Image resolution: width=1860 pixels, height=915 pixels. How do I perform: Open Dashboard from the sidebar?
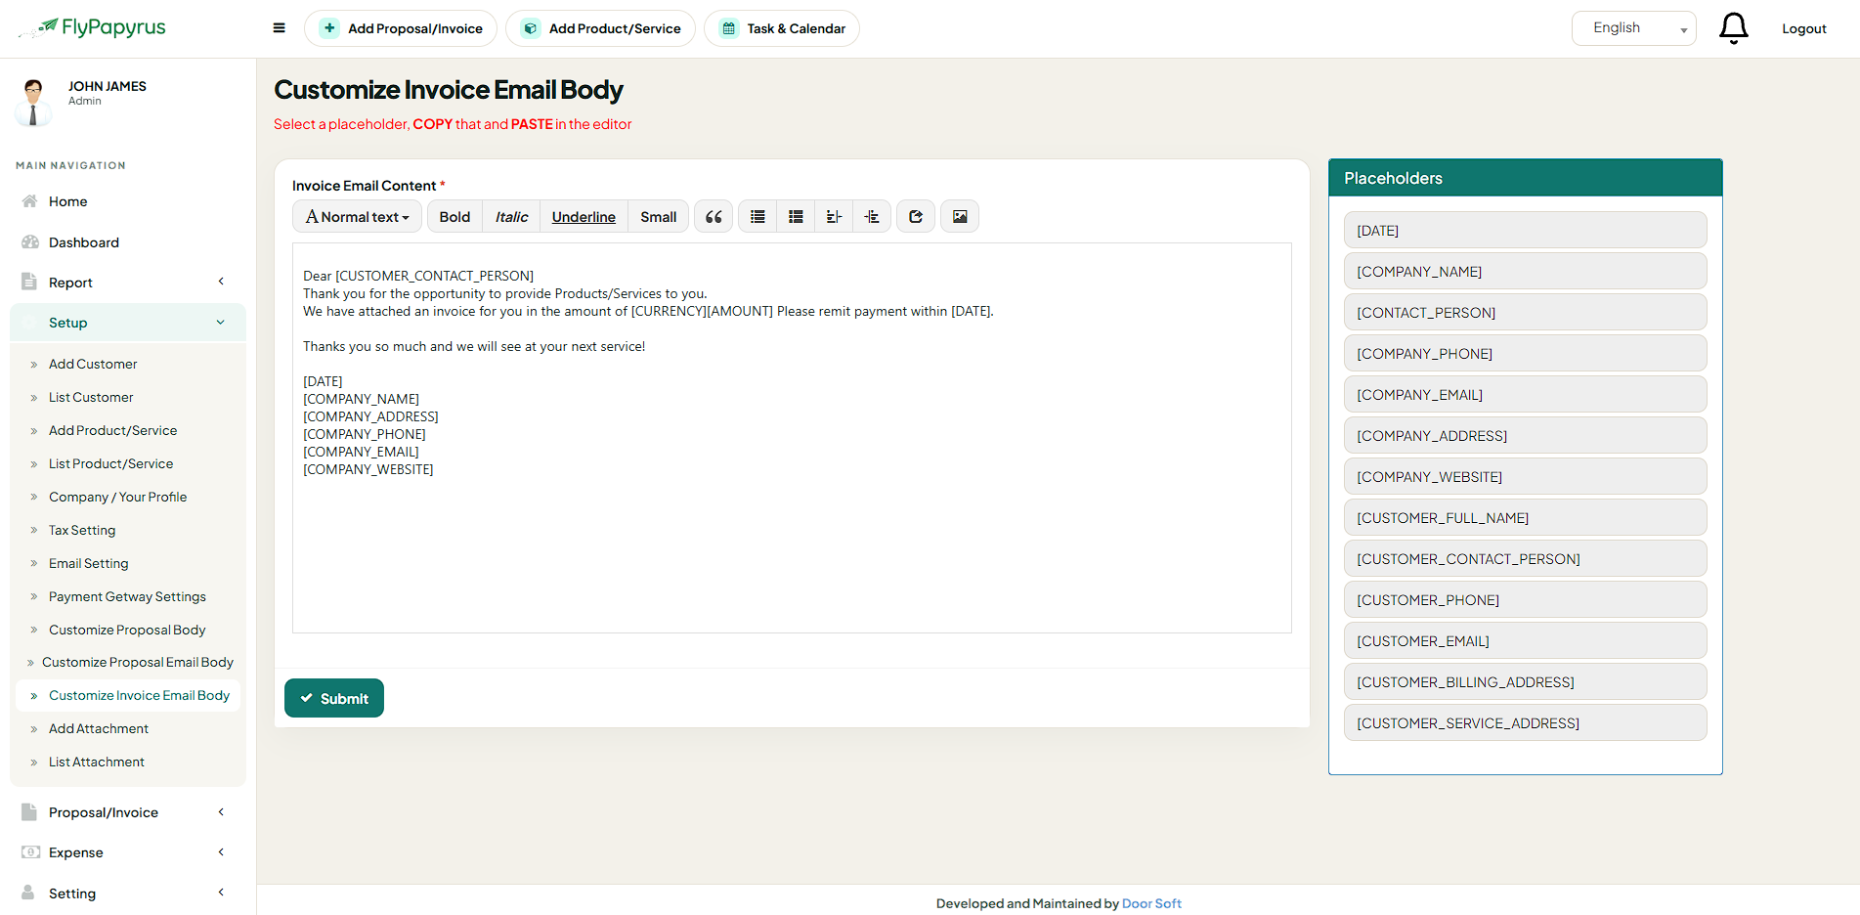[84, 242]
